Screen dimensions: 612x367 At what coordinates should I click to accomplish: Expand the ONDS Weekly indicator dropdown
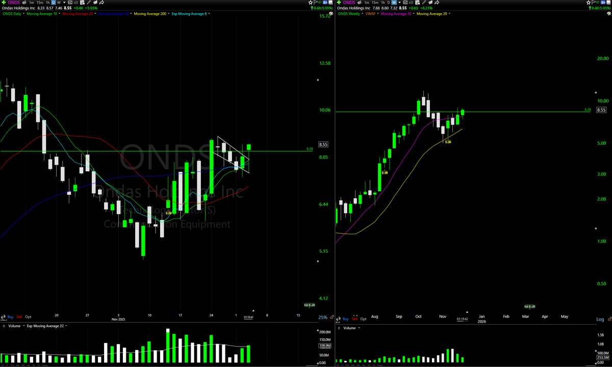click(x=363, y=14)
